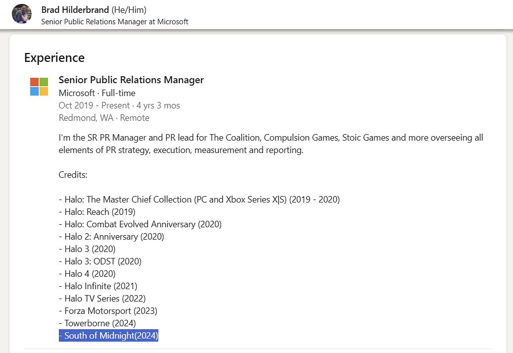Open the Senior Public Relations Manager job title
This screenshot has height=353, width=513.
click(x=131, y=80)
